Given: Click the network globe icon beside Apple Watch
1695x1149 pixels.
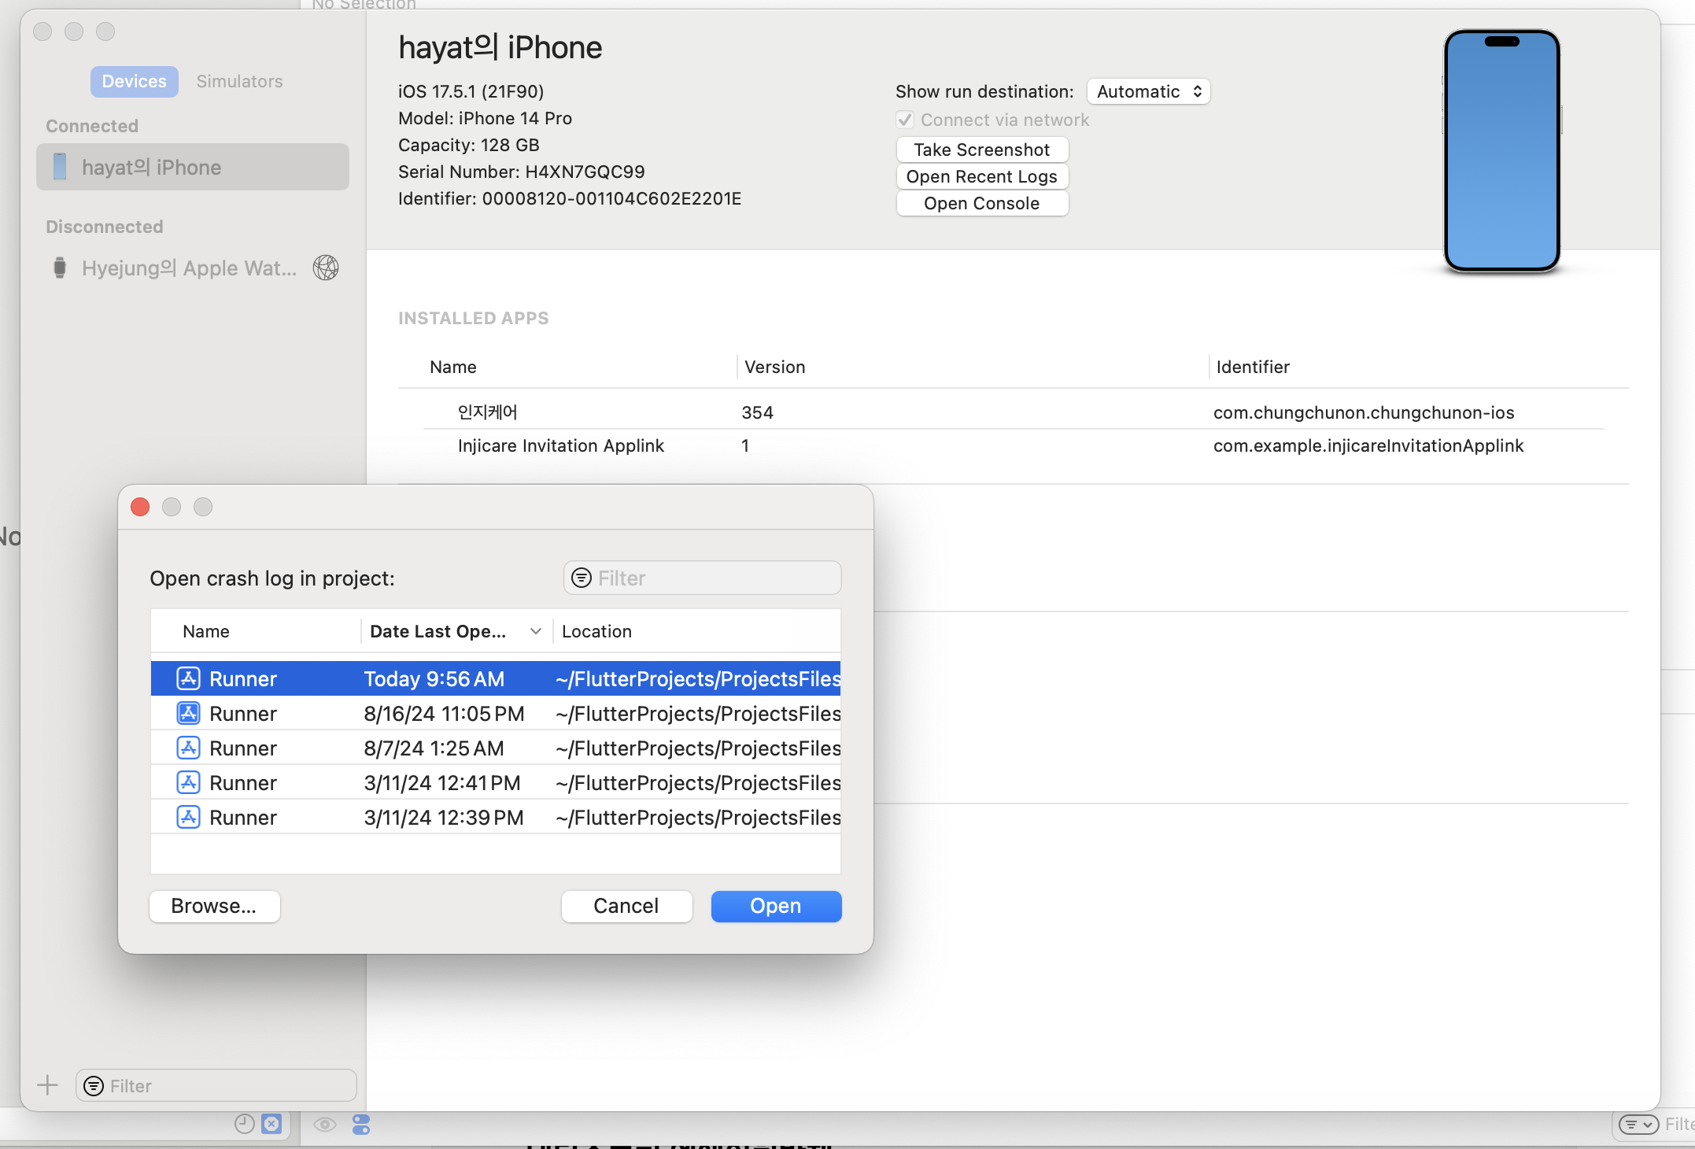Looking at the screenshot, I should pos(326,268).
